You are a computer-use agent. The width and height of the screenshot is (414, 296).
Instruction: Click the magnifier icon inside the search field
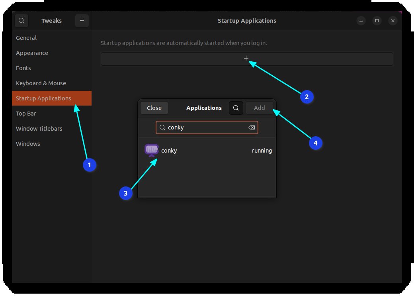coord(162,127)
